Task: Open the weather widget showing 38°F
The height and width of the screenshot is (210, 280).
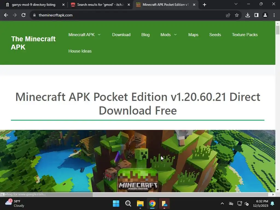Action: [15, 203]
